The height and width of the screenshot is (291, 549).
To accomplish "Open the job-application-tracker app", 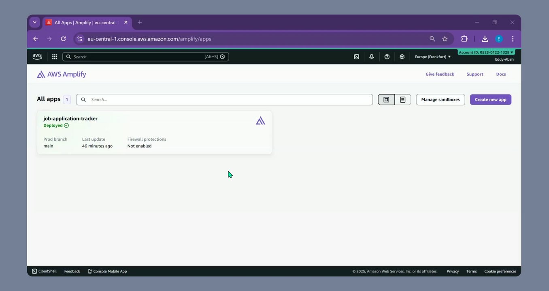I will point(70,118).
